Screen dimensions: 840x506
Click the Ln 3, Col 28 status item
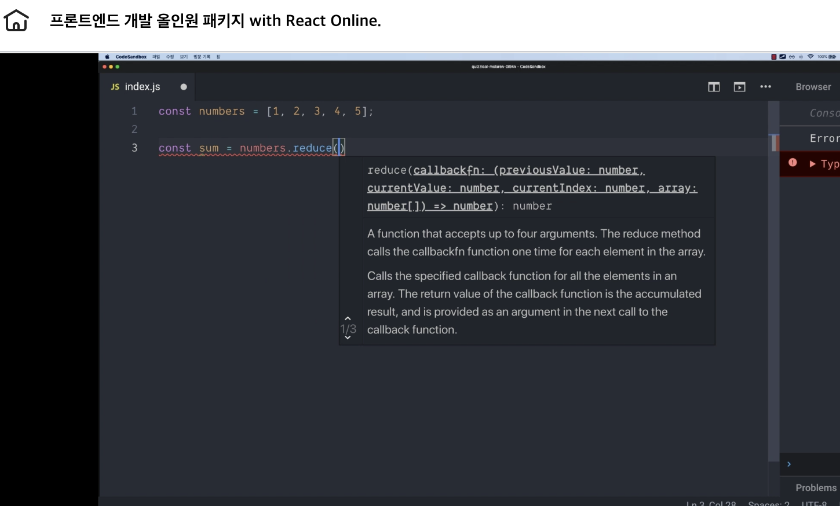click(711, 504)
